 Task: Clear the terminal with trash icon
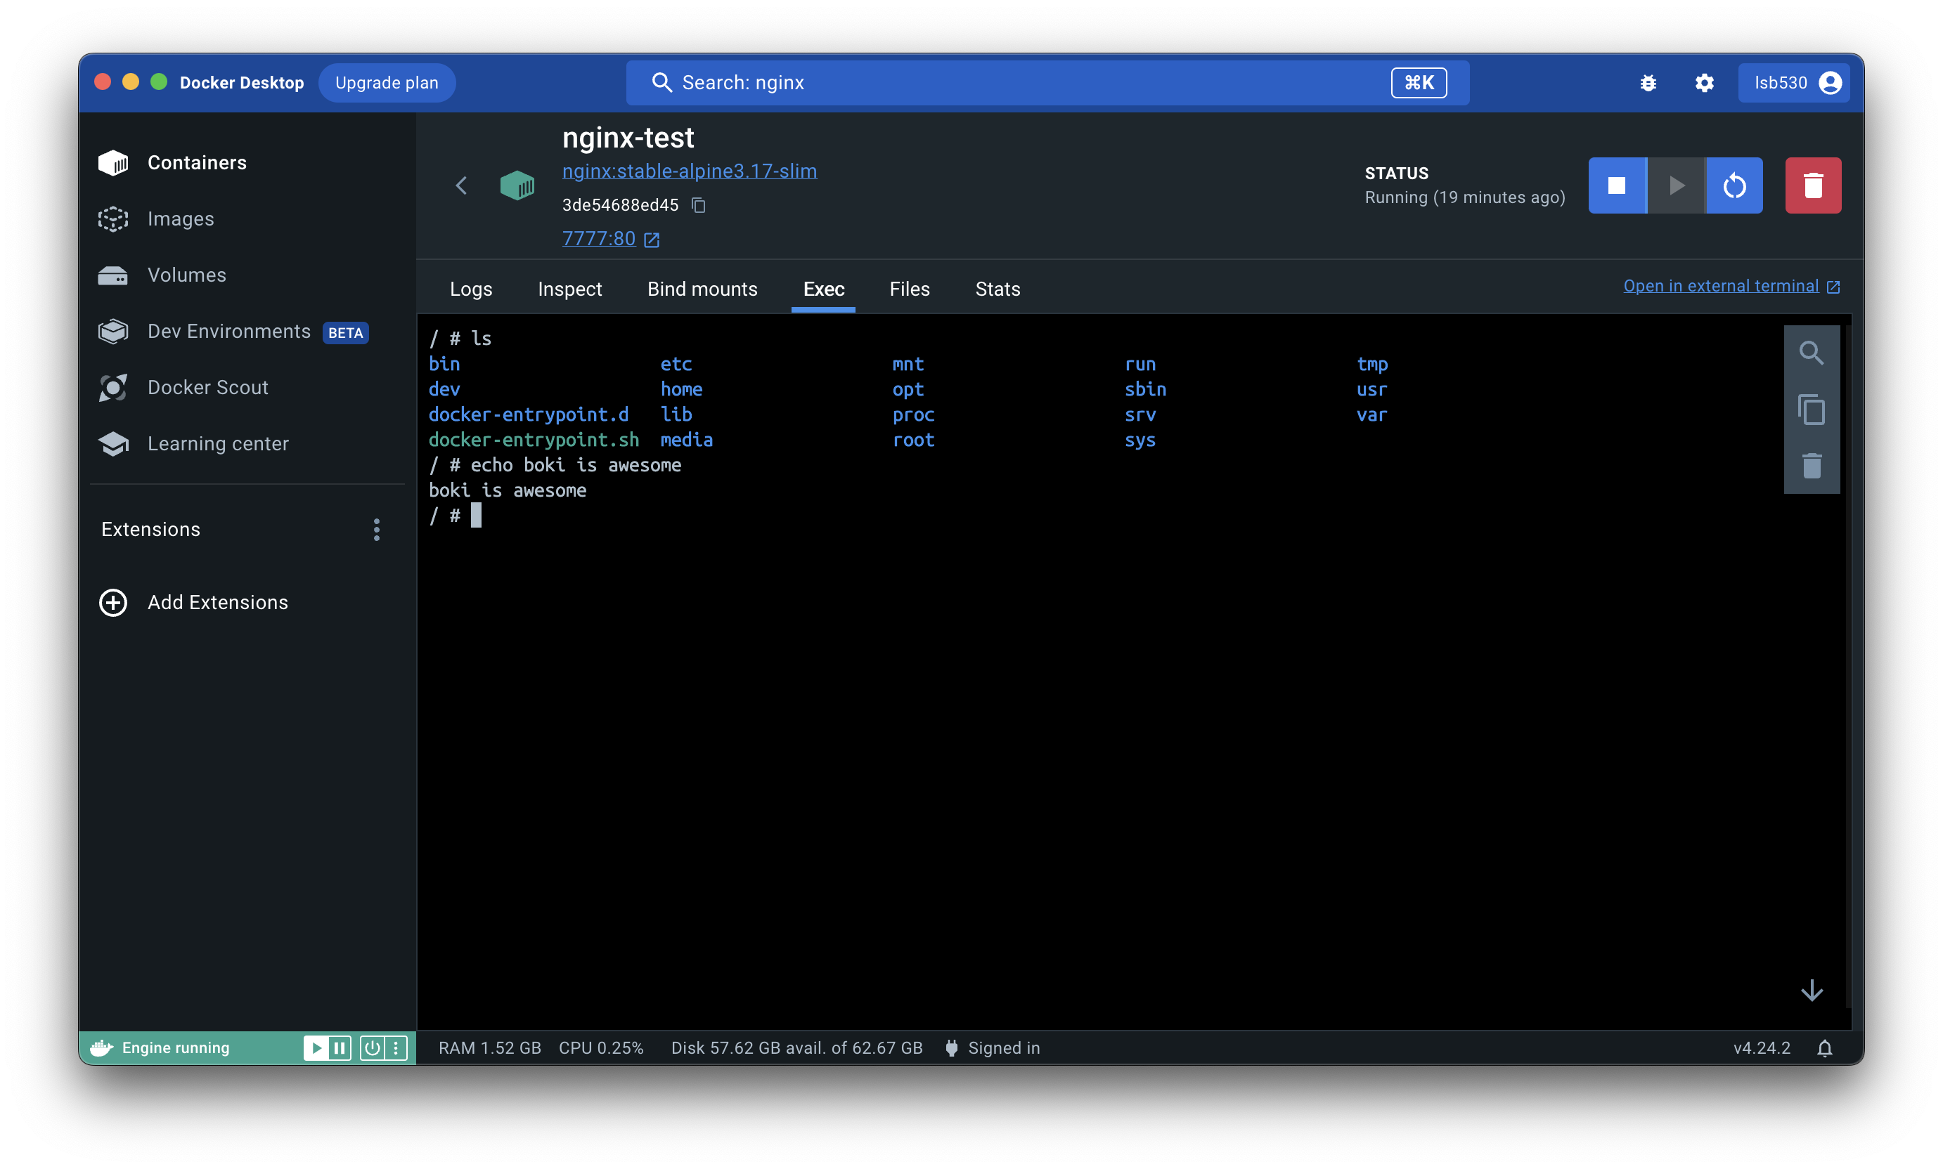(1811, 466)
